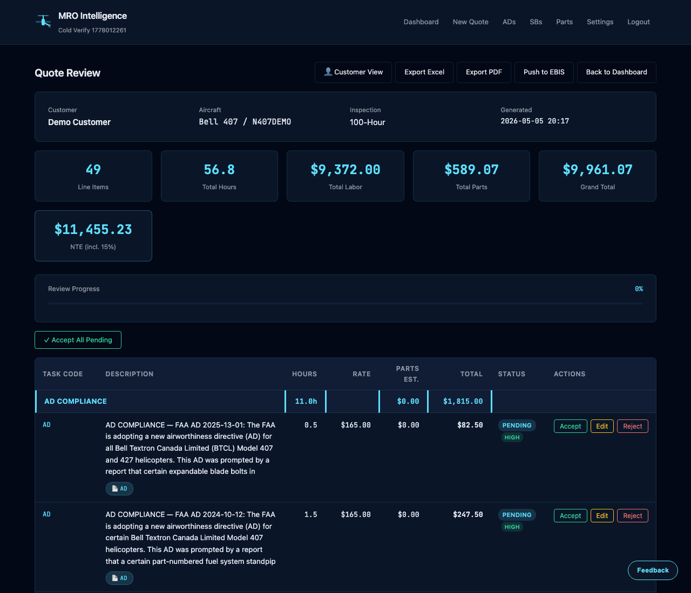Screen dimensions: 691x593
Task: Click the Quote Review page heading
Action: [67, 73]
